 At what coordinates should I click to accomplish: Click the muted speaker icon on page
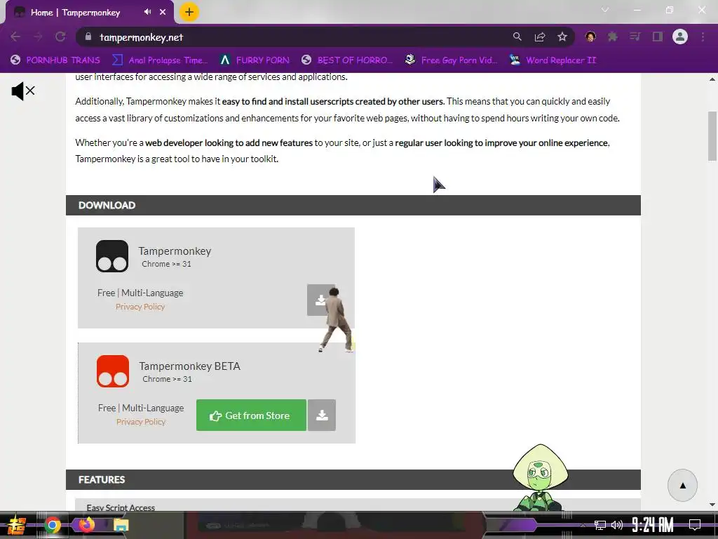coord(23,91)
